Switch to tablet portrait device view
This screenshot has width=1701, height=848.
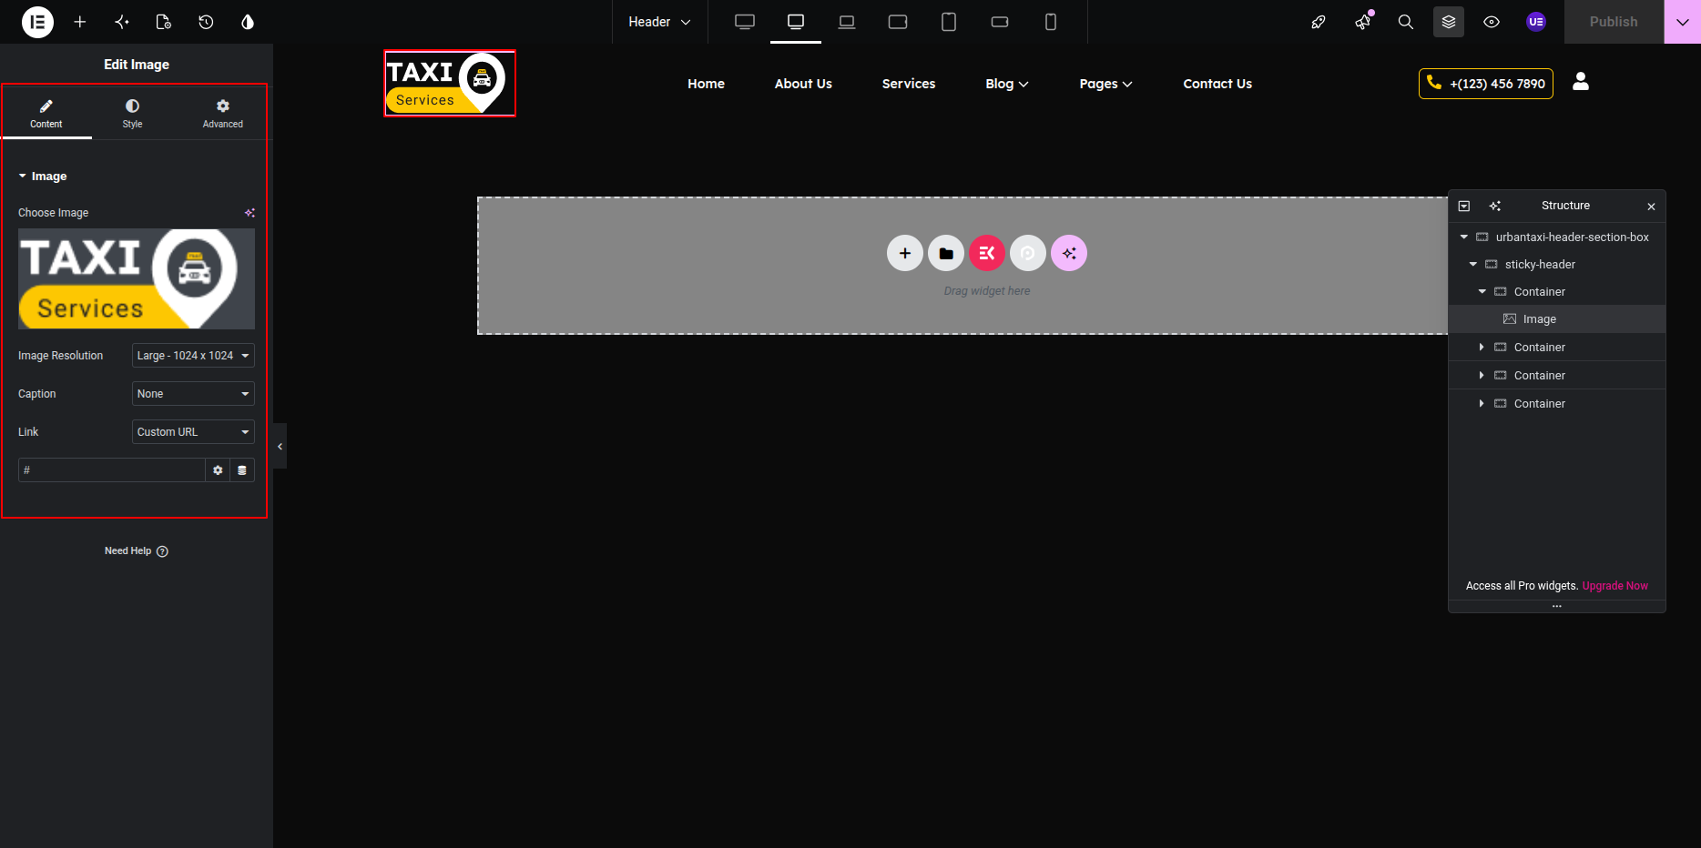[949, 22]
